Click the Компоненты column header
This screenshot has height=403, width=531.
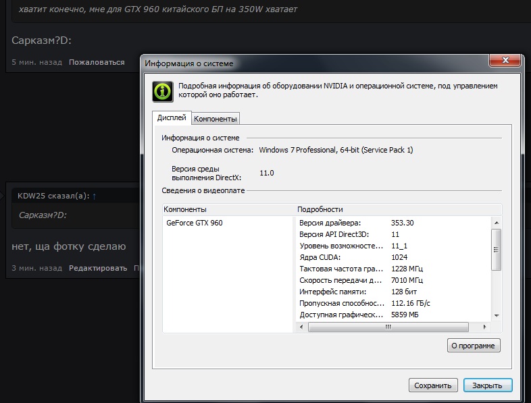point(229,209)
